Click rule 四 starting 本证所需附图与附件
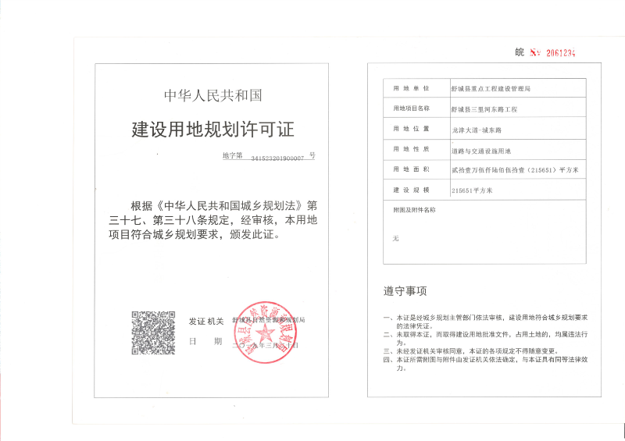This screenshot has height=441, width=625. point(485,363)
